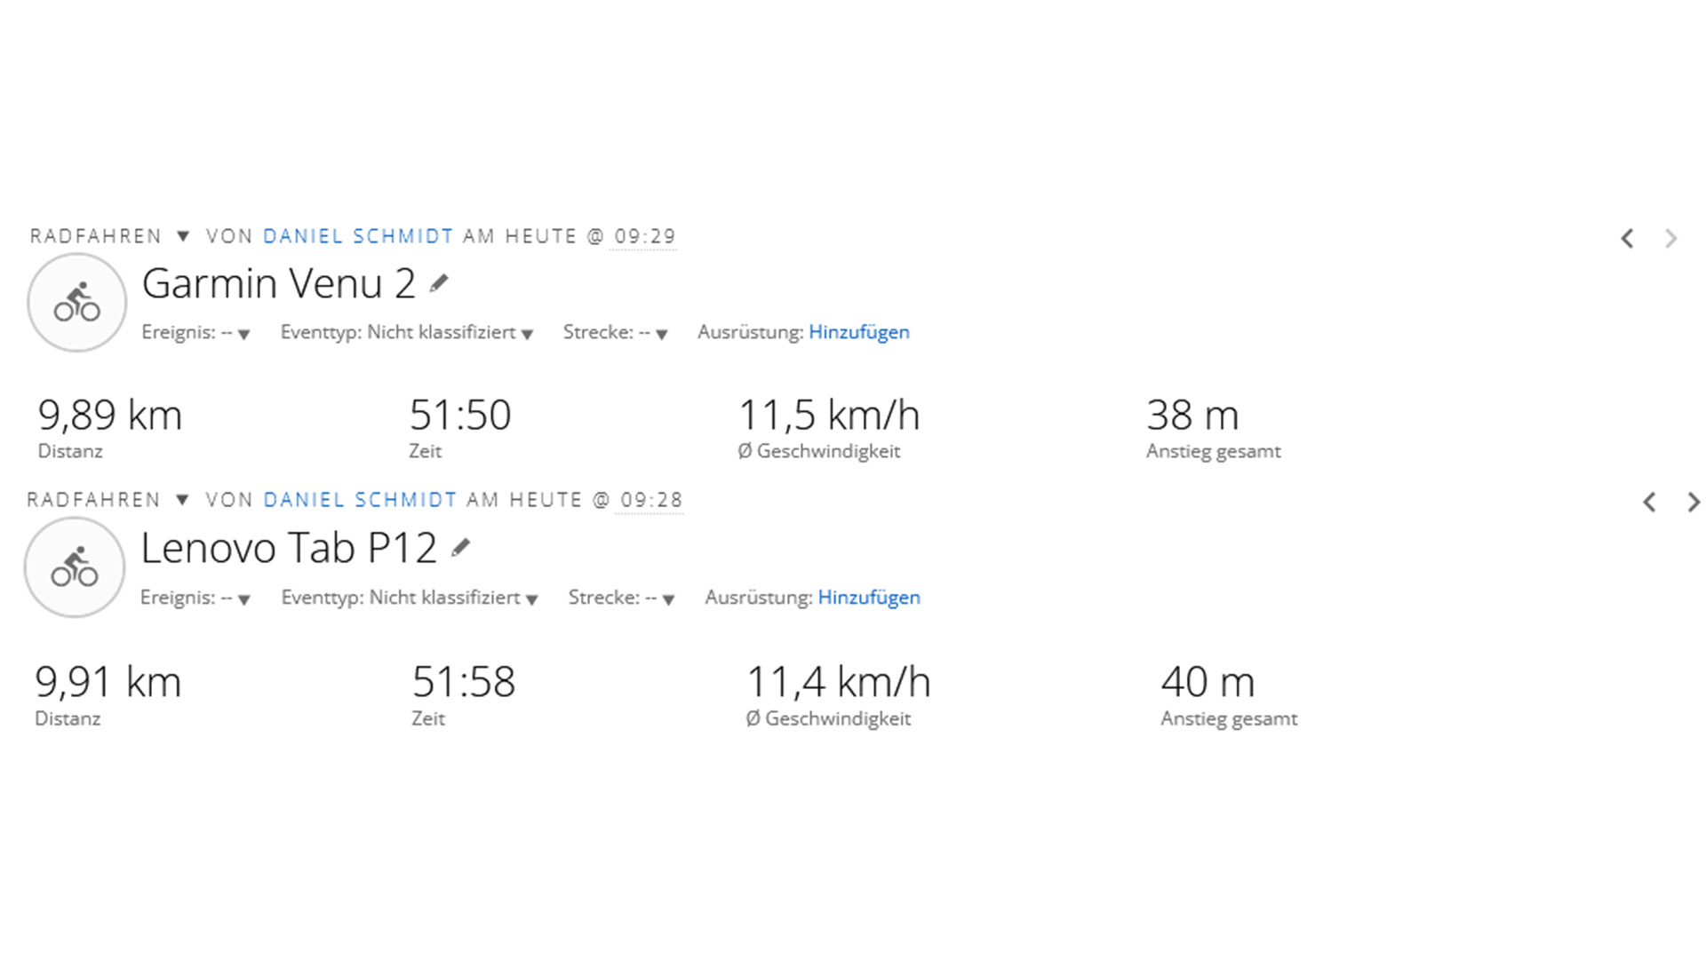
Task: Expand Ereignis dropdown under Lenovo Tab P12
Action: click(x=243, y=599)
